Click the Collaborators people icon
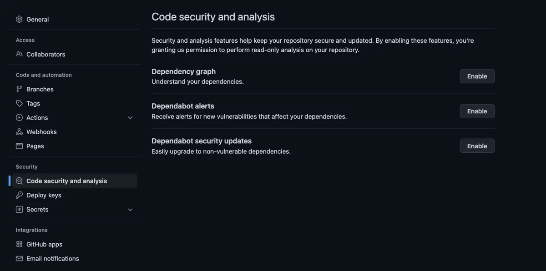This screenshot has width=546, height=271. coord(19,54)
